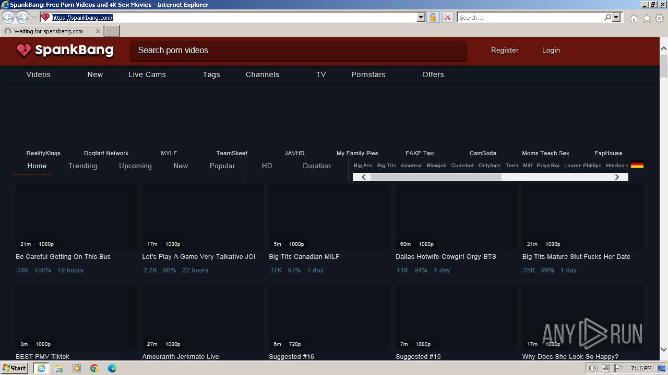Click the German flag language icon
Image resolution: width=668 pixels, height=375 pixels.
tap(637, 165)
